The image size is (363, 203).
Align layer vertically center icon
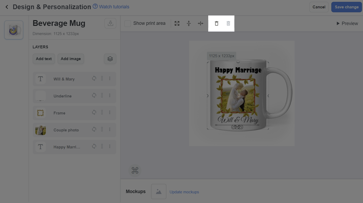[x=189, y=24]
